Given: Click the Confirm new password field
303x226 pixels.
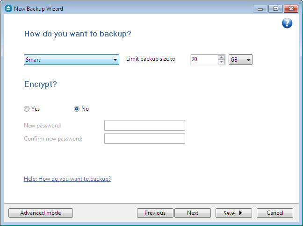Looking at the screenshot, I should coord(144,138).
